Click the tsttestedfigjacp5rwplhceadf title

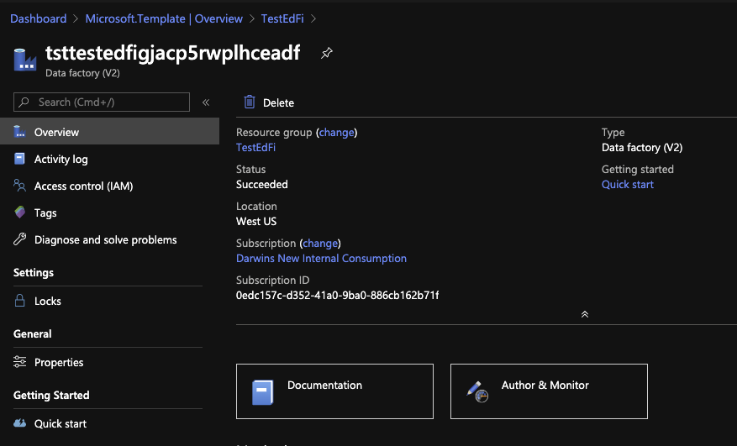[x=172, y=53]
